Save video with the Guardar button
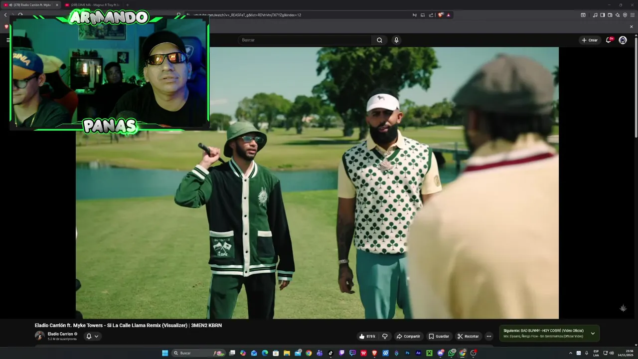The image size is (638, 359). (x=439, y=337)
